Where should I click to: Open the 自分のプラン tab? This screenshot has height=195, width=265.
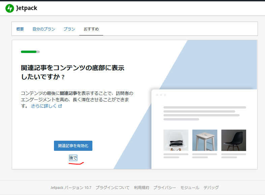click(x=44, y=29)
